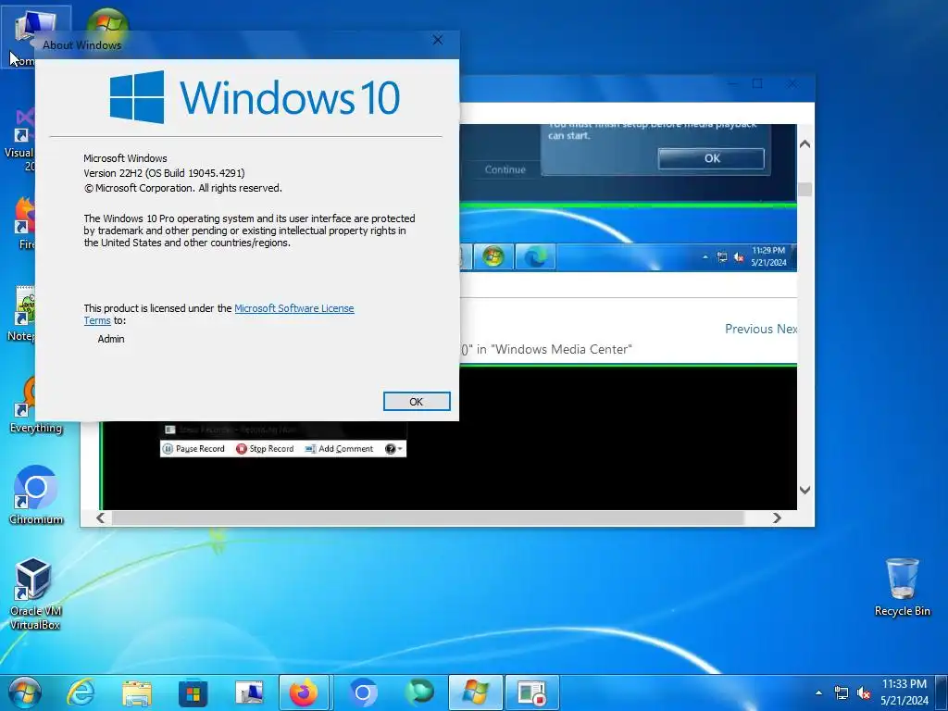Click the left arrow of horizontal scrollbar
948x711 pixels.
[x=101, y=518]
